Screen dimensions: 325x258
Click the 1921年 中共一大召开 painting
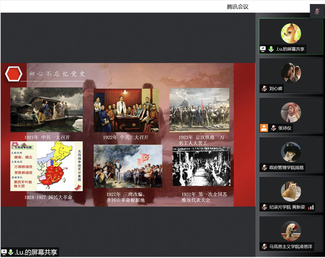[46, 110]
